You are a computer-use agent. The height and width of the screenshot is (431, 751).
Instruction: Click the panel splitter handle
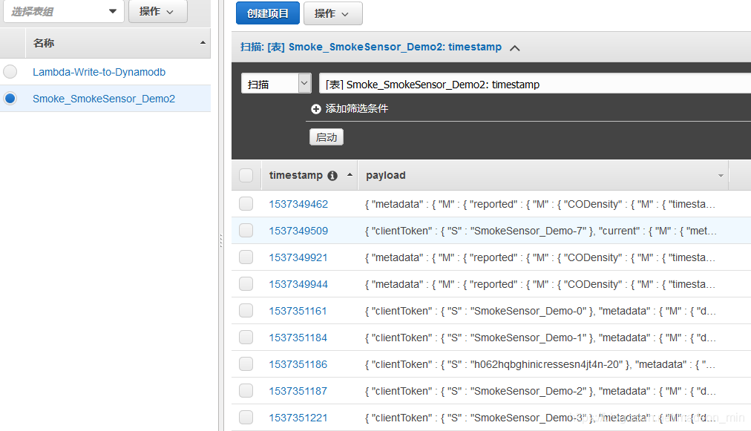tap(221, 240)
